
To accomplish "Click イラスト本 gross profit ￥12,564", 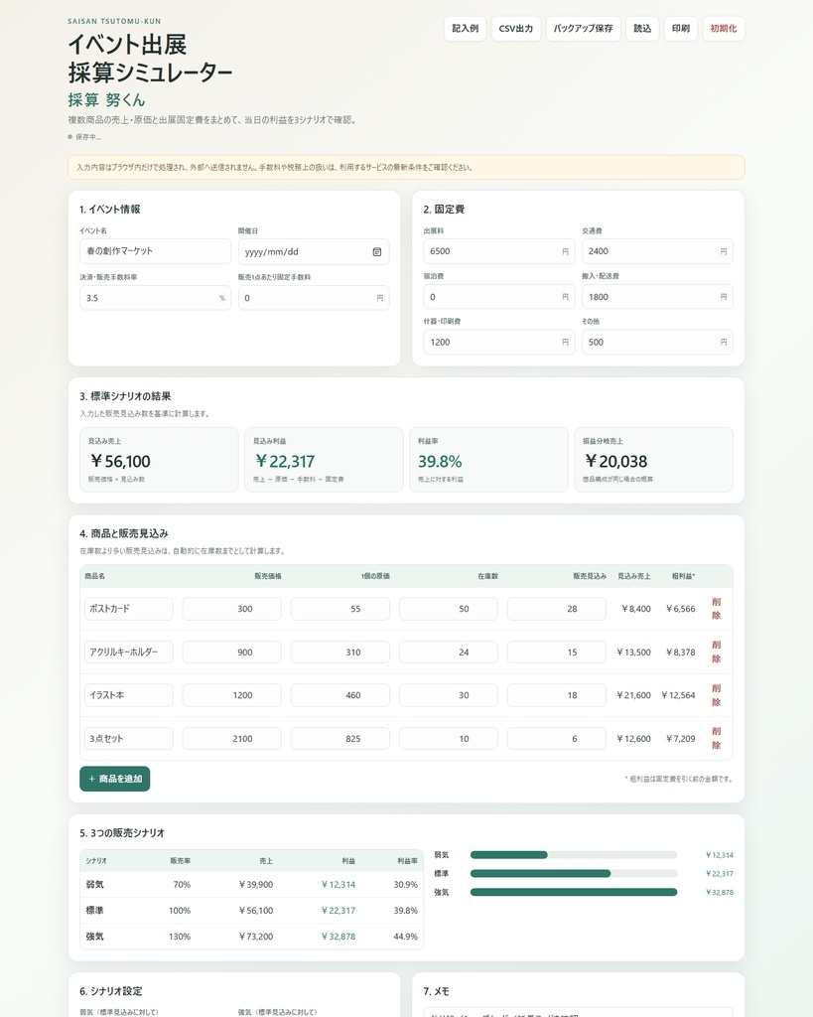I will pyautogui.click(x=678, y=695).
